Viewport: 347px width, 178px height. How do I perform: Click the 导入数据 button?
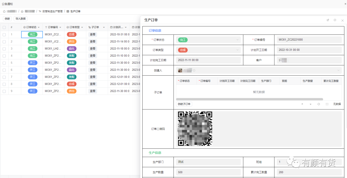pyautogui.click(x=20, y=19)
